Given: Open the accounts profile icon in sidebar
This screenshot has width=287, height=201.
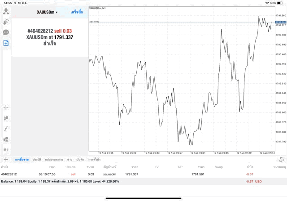Looking at the screenshot, I should point(6,10).
